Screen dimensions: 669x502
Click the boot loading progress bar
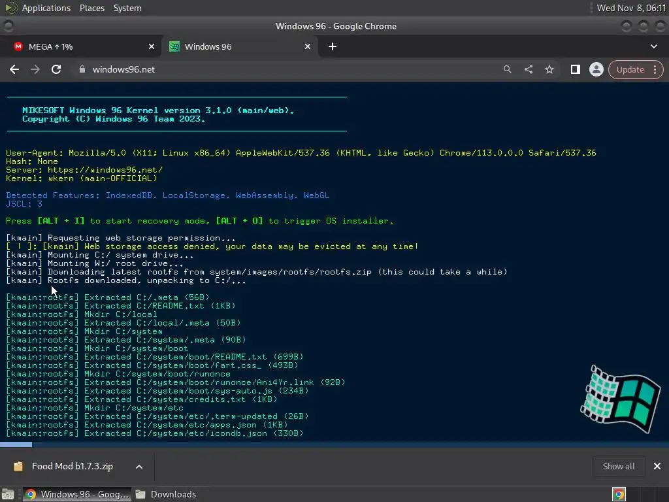click(x=334, y=444)
